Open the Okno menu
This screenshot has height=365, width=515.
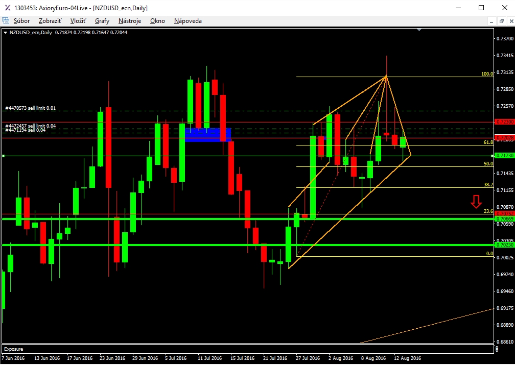coord(157,21)
